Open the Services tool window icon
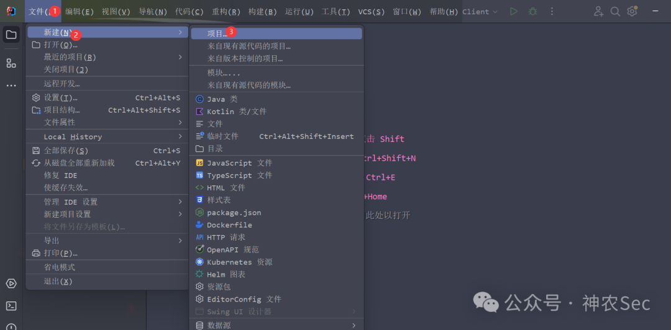Viewport: 671px width, 330px height. pos(11,283)
